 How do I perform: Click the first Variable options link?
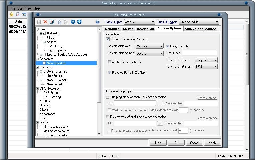point(207,98)
